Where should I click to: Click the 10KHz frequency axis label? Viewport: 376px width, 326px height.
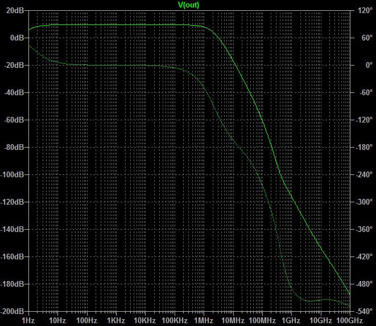coord(145,320)
